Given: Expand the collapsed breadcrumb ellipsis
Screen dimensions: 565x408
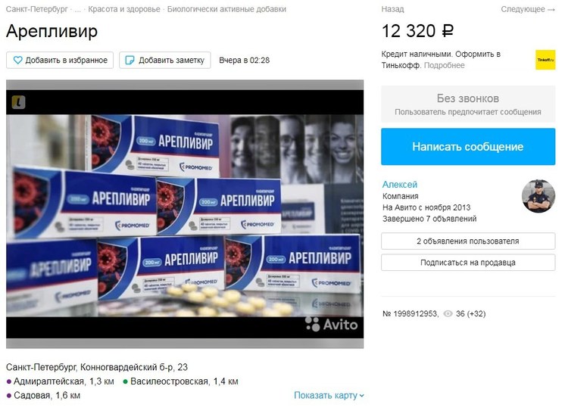Looking at the screenshot, I should 77,9.
